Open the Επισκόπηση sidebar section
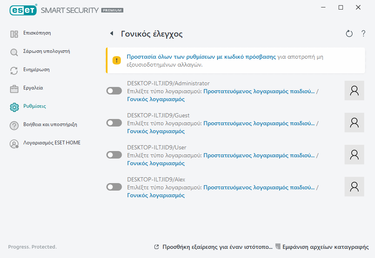The width and height of the screenshot is (375, 258). [x=37, y=33]
